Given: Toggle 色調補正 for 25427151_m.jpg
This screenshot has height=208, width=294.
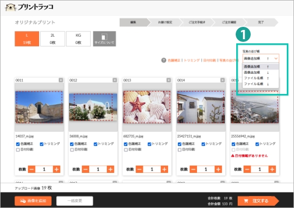Looking at the screenshot, I should [x=179, y=144].
